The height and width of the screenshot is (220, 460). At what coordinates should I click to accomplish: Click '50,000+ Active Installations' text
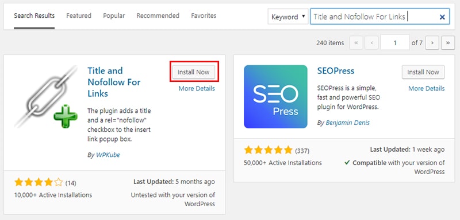pyautogui.click(x=282, y=163)
